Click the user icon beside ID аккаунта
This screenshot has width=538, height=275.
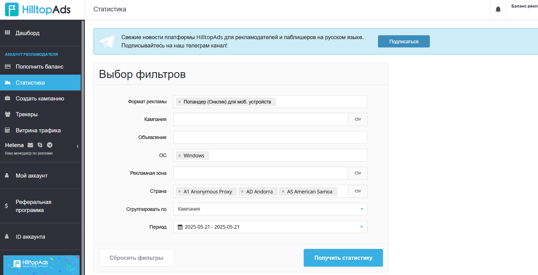point(7,236)
